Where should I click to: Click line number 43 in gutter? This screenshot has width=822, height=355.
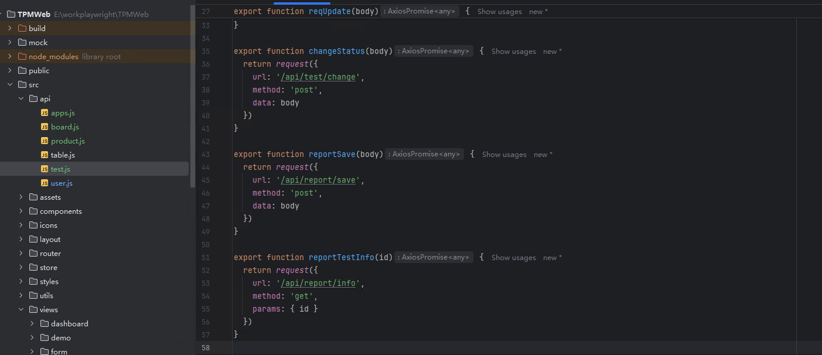pos(205,155)
